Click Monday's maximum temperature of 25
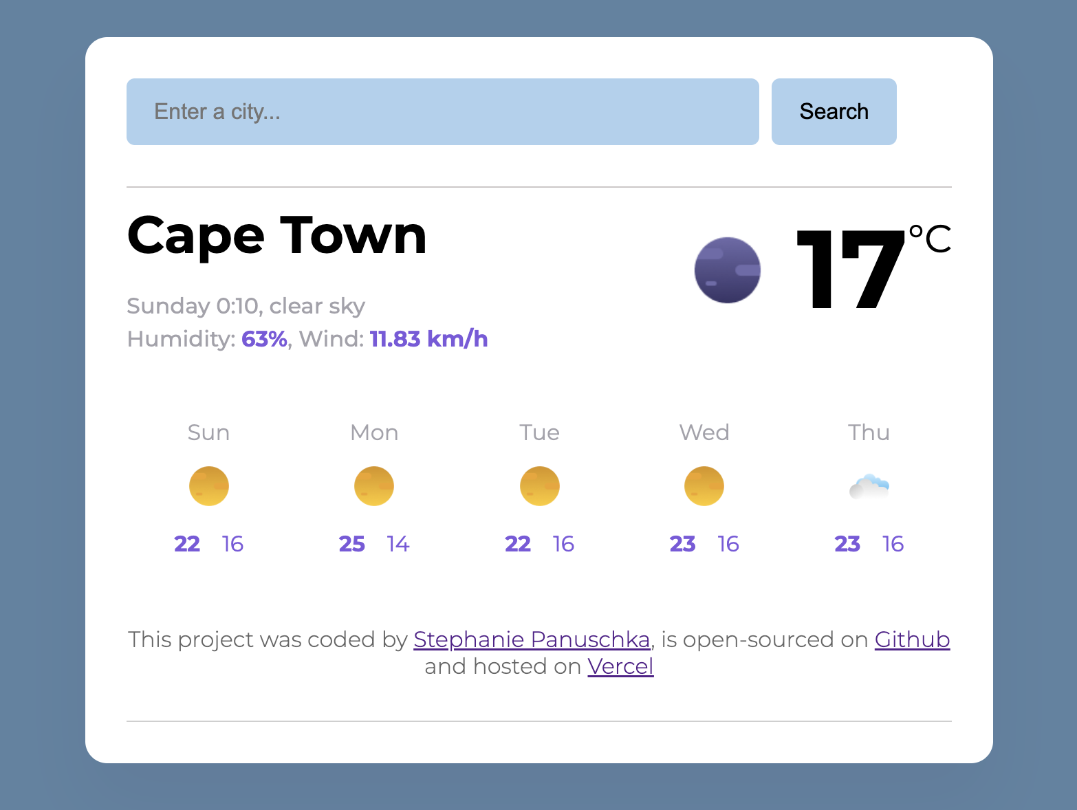The width and height of the screenshot is (1077, 810). (x=352, y=543)
